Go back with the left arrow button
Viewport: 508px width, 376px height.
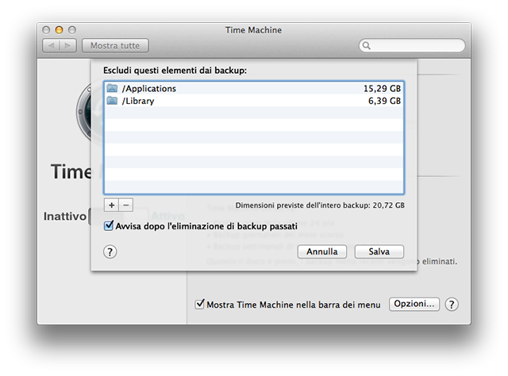click(50, 46)
